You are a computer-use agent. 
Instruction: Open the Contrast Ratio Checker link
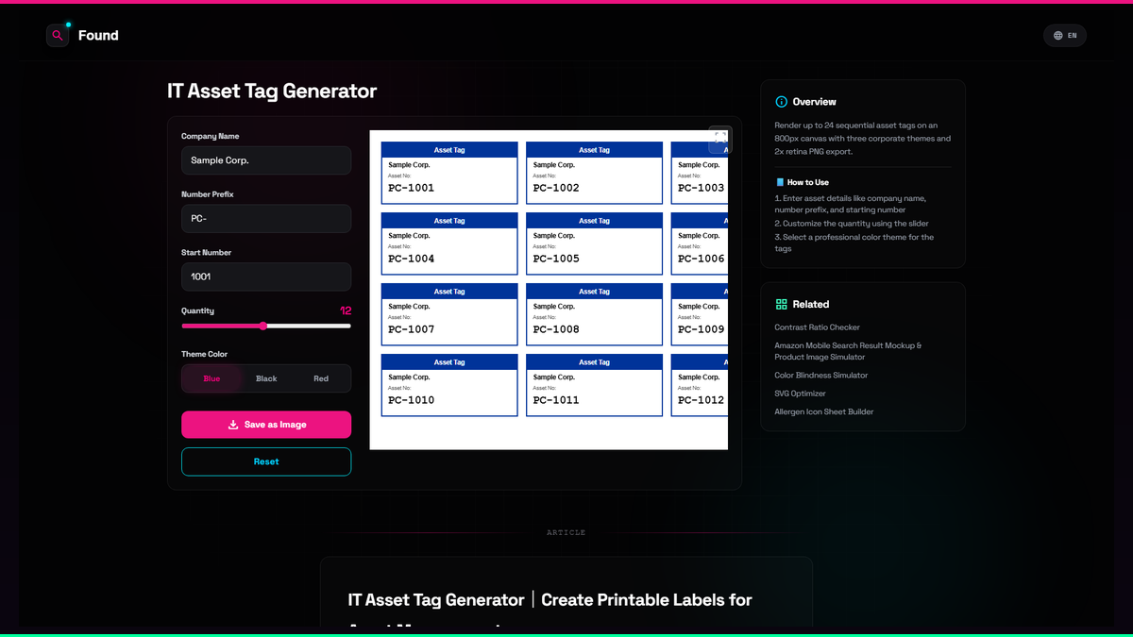click(818, 327)
